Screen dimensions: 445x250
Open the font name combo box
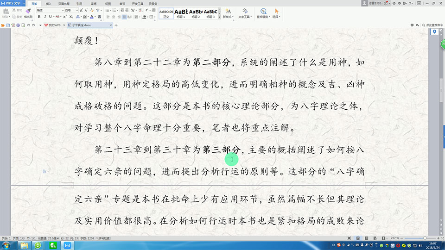(50, 10)
